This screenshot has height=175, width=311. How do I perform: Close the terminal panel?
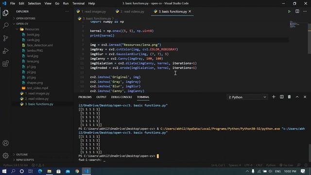(x=305, y=97)
